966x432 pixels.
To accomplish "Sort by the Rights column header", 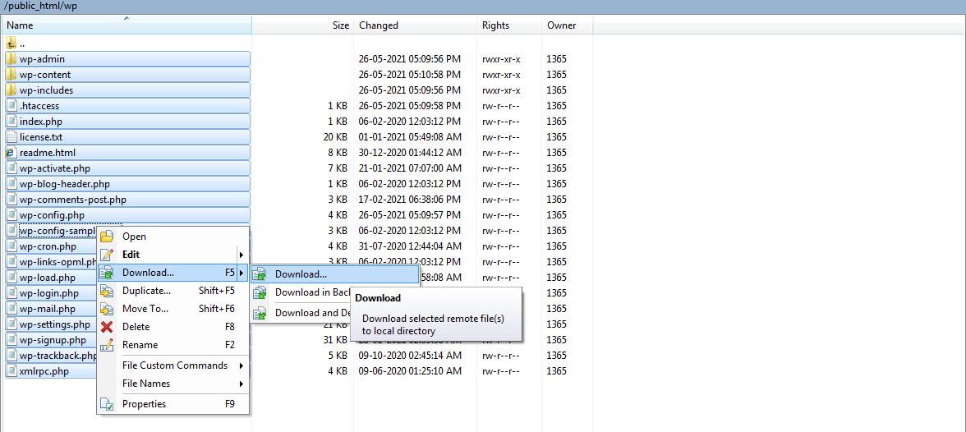I will (x=510, y=25).
